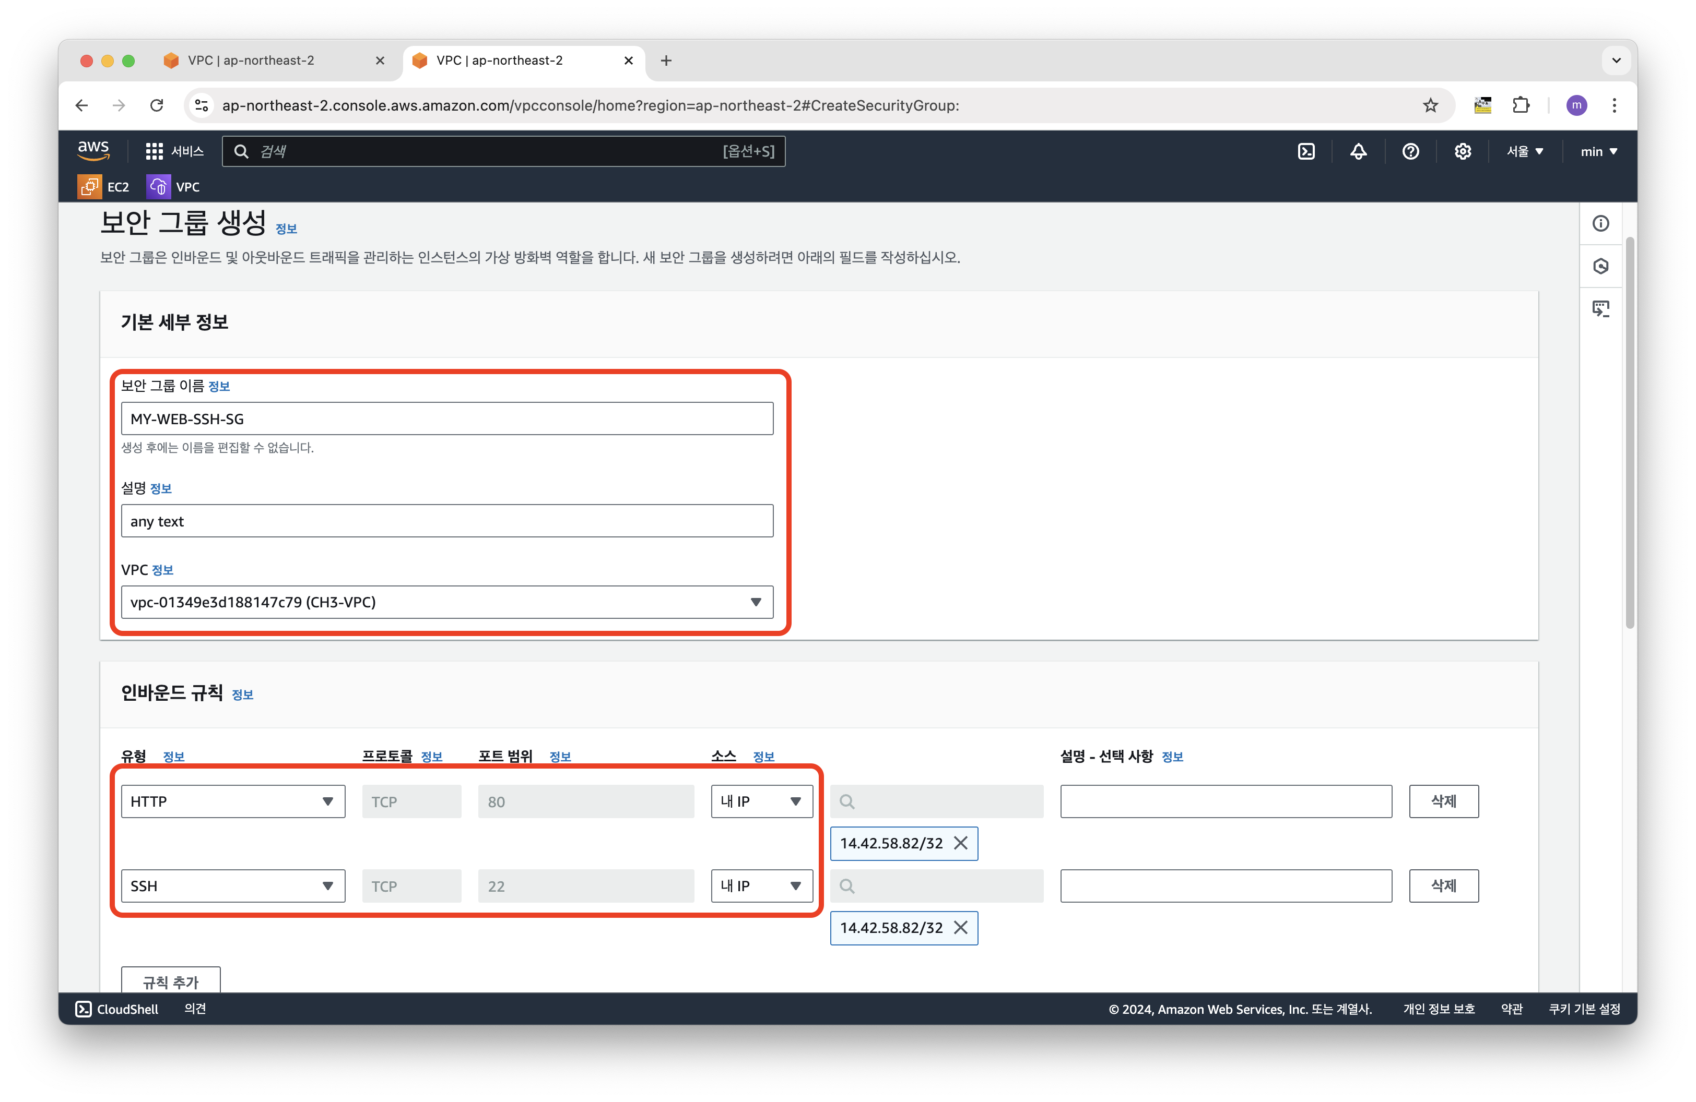
Task: Click the VPC service shortcut icon
Action: 158,186
